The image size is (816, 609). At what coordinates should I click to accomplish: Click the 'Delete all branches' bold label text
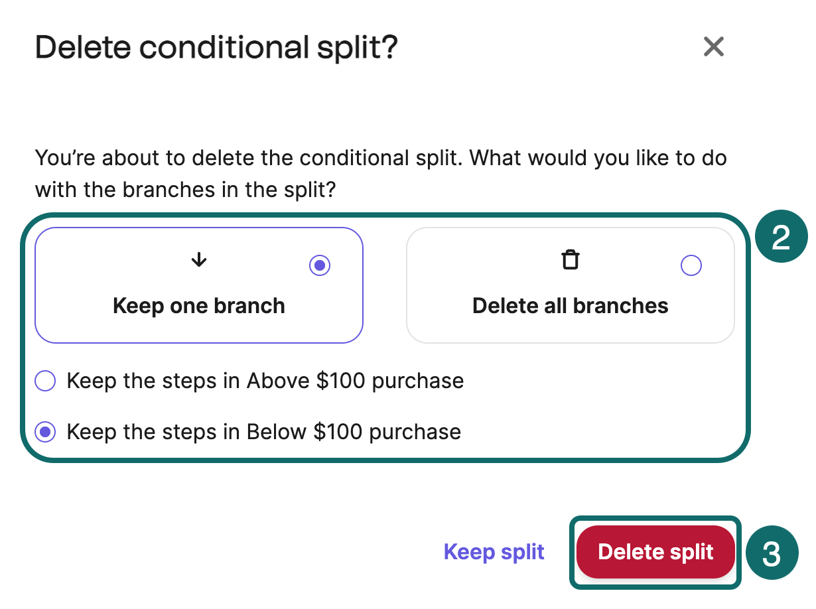pos(571,306)
